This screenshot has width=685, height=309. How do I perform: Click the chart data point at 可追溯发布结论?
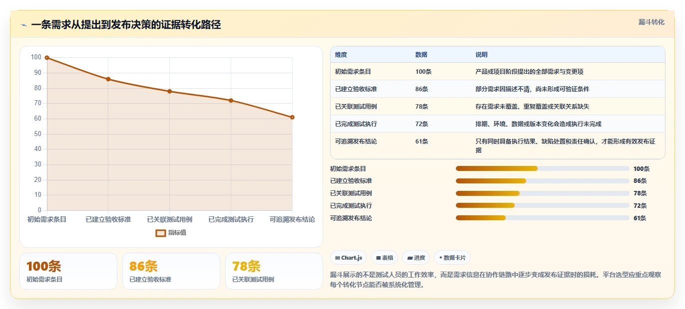coord(292,117)
